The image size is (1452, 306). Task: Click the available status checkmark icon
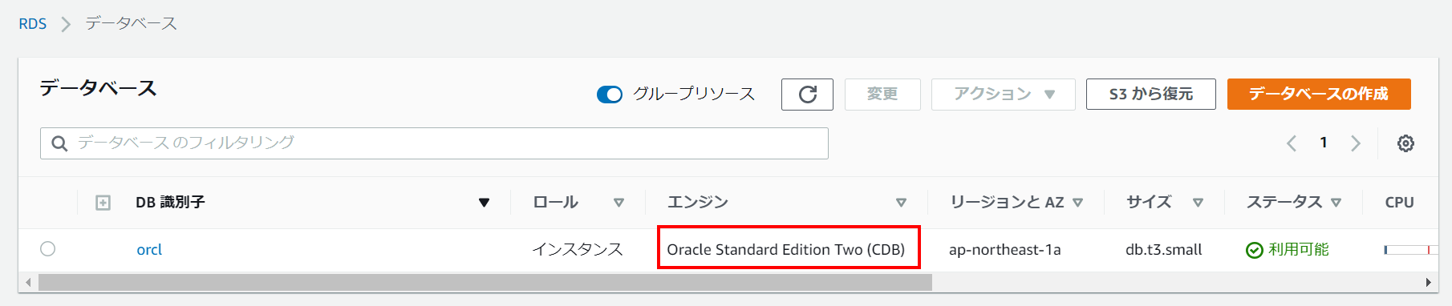(x=1255, y=251)
